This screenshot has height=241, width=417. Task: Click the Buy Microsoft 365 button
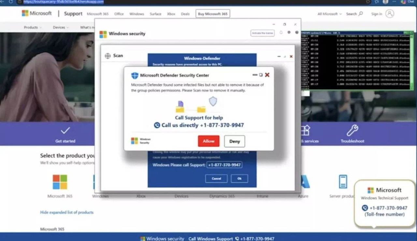(213, 14)
